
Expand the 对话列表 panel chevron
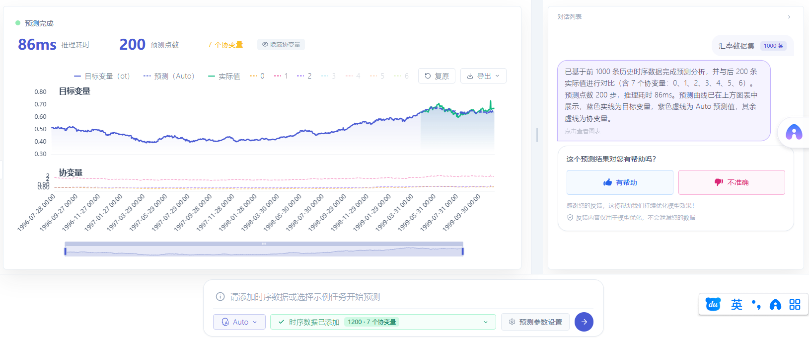[789, 17]
